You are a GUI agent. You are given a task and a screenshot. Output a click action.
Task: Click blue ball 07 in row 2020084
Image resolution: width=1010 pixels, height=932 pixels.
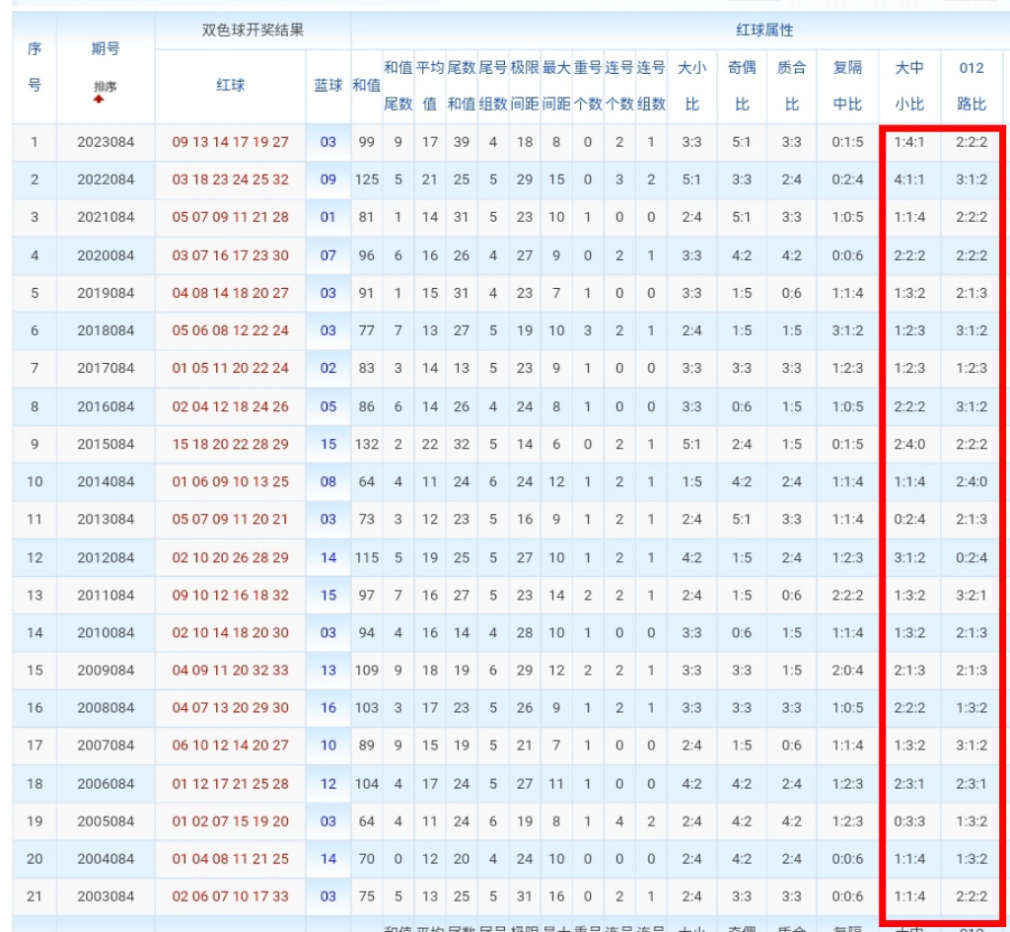pyautogui.click(x=327, y=255)
